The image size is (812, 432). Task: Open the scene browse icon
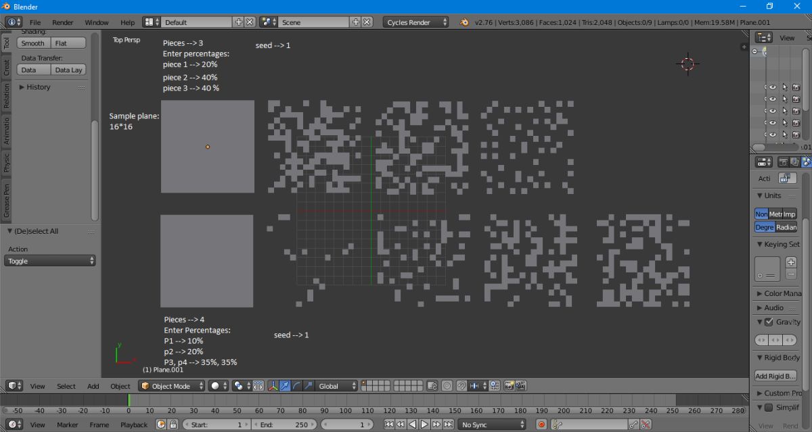click(x=269, y=22)
